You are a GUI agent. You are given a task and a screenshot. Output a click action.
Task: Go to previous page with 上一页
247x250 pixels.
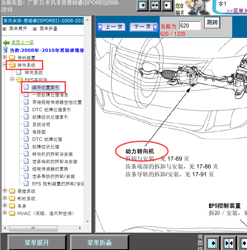pos(112,27)
